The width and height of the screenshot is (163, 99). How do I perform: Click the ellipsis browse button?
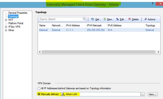pyautogui.click(x=143, y=94)
